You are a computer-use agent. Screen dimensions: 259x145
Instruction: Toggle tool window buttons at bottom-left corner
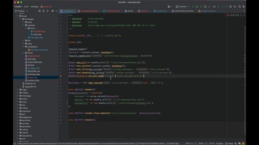(15, 143)
